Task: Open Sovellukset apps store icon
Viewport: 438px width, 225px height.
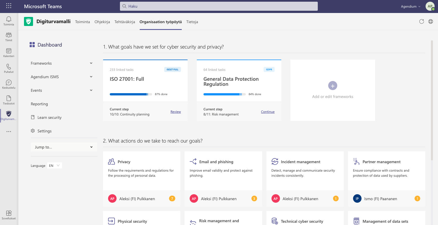Action: coord(9,213)
